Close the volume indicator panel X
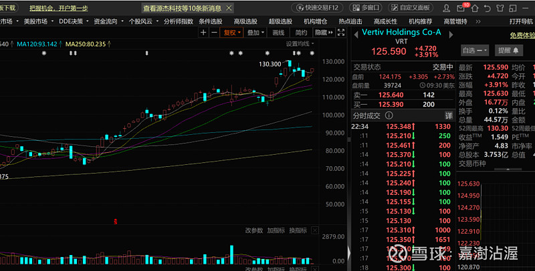The height and width of the screenshot is (271, 535). tap(315, 230)
